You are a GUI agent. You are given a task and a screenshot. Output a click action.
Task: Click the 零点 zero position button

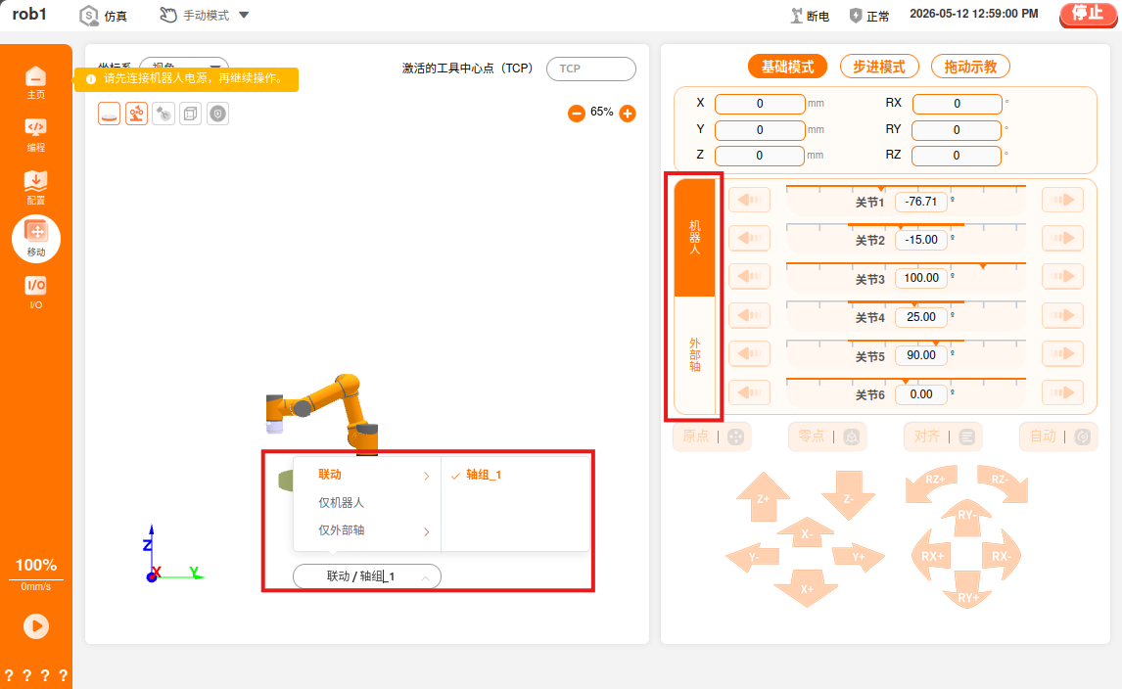click(828, 436)
